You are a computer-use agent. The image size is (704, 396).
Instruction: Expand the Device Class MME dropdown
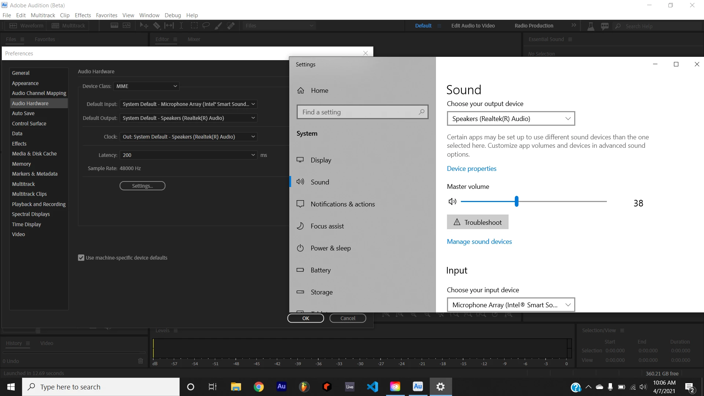pos(146,86)
